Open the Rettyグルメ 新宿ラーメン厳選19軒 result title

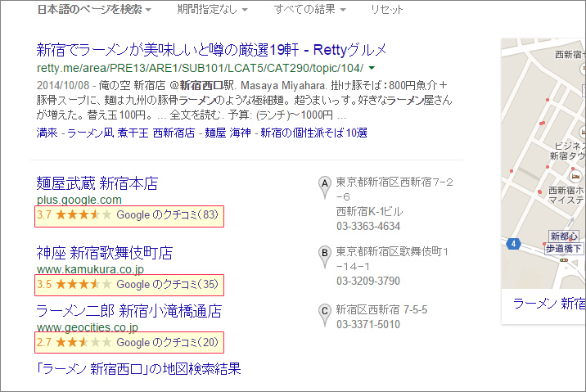point(211,50)
